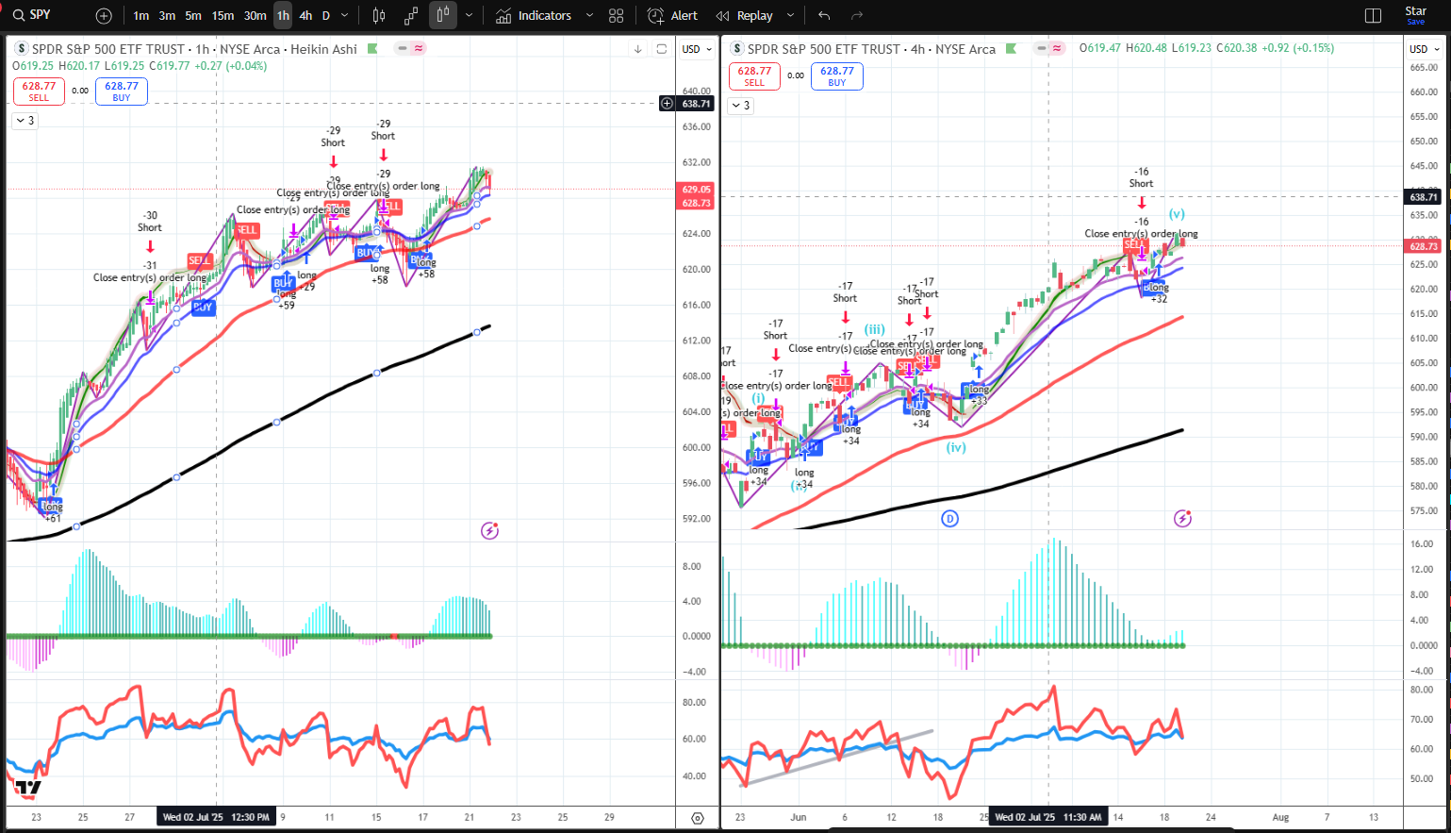Undo the last chart action
1451x833 pixels.
coord(825,16)
